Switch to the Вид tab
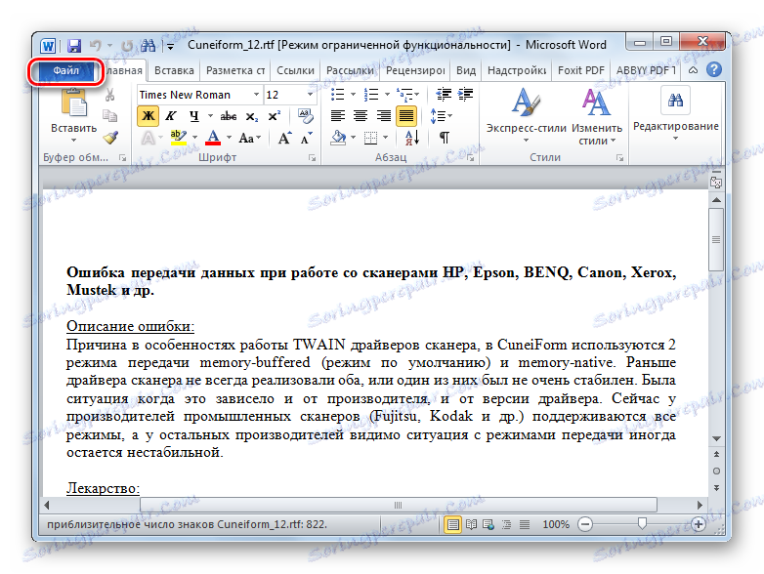The image size is (764, 574). click(x=466, y=70)
